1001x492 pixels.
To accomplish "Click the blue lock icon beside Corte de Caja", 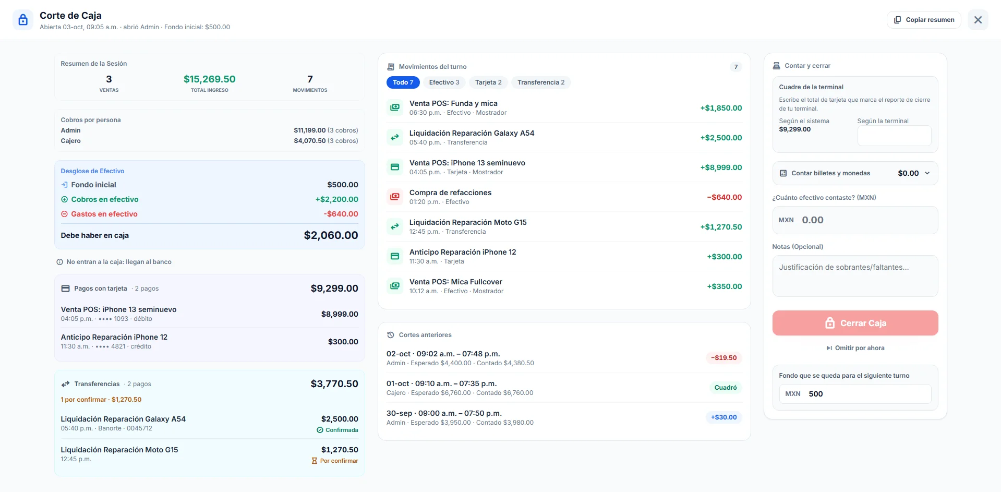I will [23, 20].
